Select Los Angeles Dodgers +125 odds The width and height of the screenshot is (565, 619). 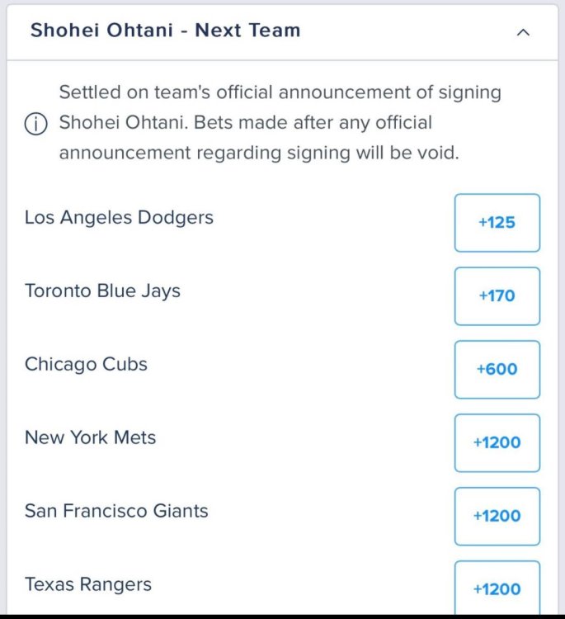497,223
